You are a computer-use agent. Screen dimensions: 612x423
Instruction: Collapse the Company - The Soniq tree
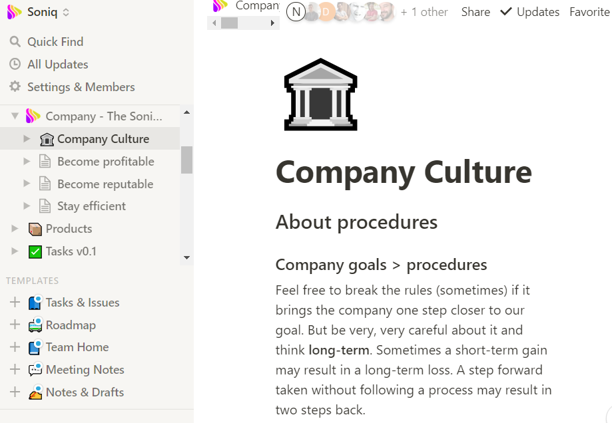15,116
